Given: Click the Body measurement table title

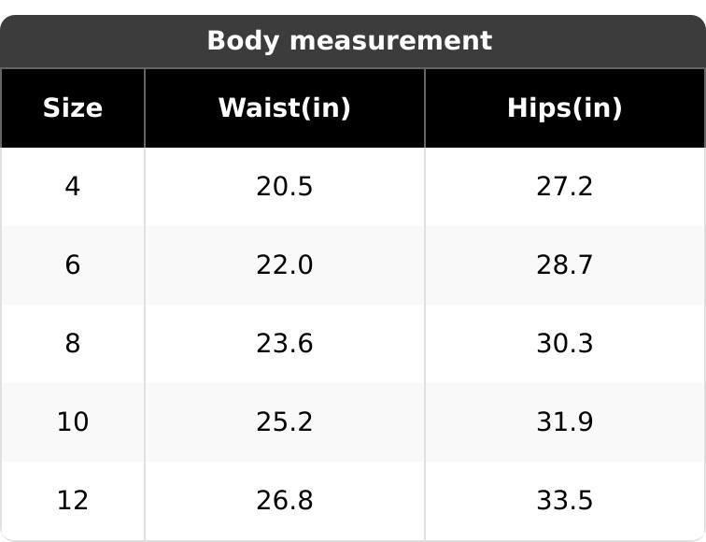Looking at the screenshot, I should (348, 41).
